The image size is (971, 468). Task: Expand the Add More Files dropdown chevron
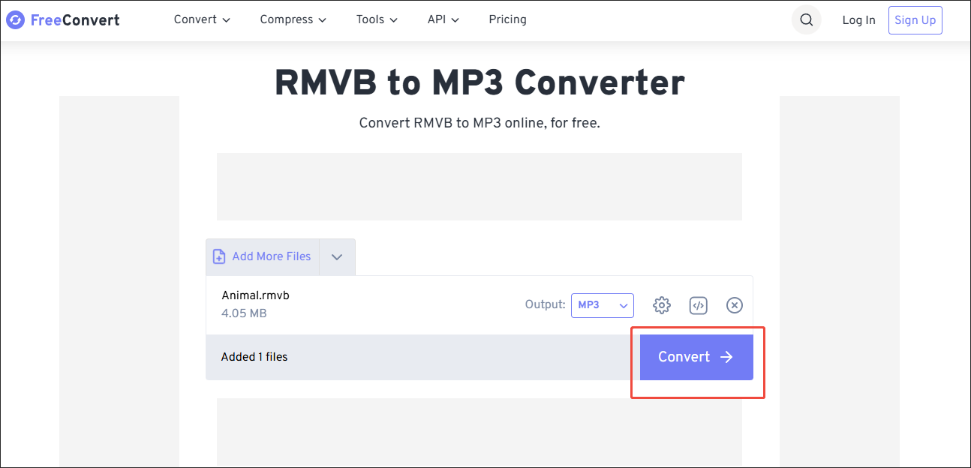point(337,256)
